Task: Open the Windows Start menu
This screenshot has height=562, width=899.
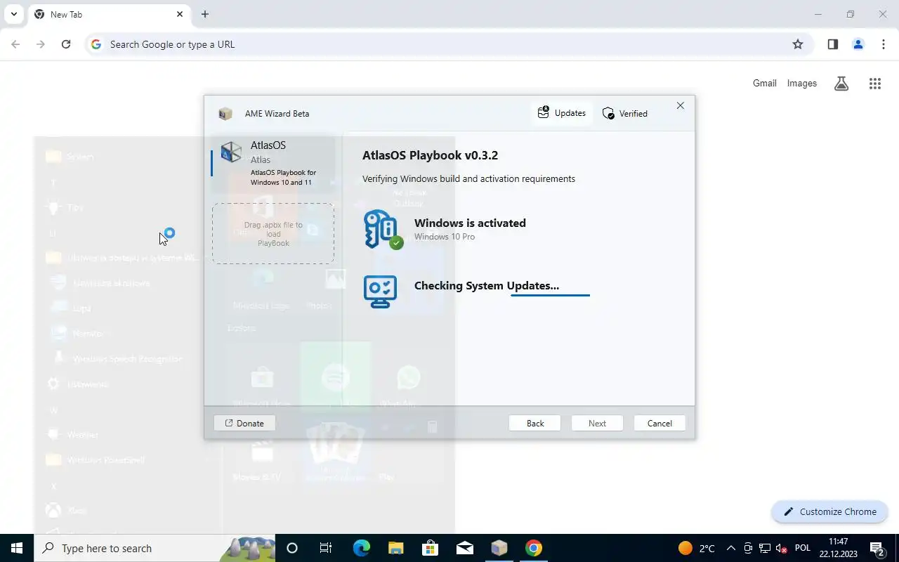Action: tap(17, 548)
